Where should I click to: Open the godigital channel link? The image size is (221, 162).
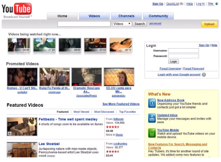coord(22,92)
